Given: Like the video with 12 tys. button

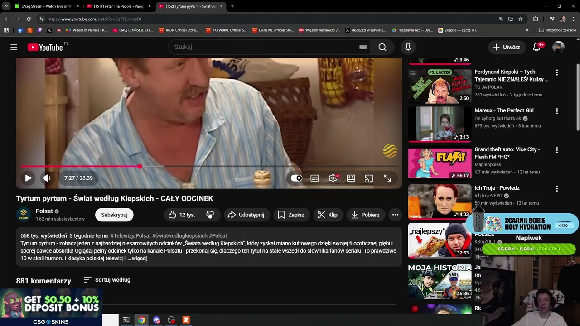Looking at the screenshot, I should pos(182,215).
